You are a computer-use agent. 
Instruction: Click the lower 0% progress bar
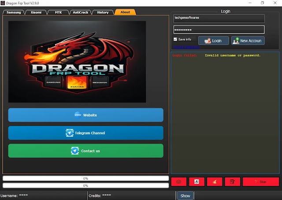(86, 185)
